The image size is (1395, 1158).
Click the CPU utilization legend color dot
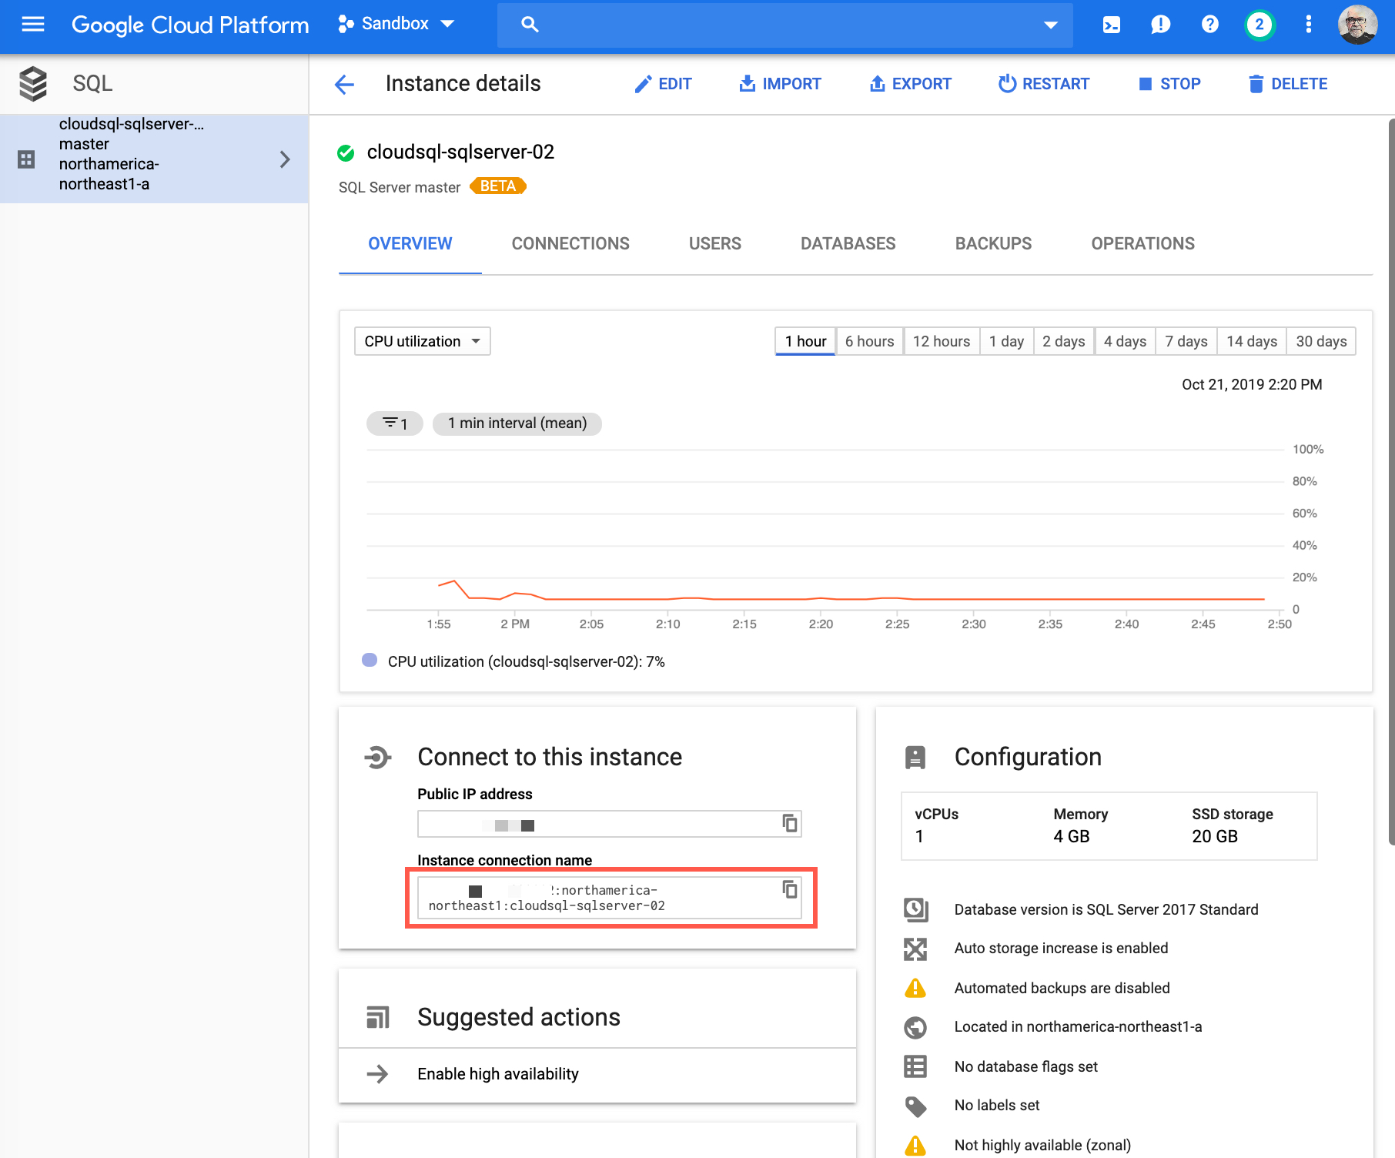tap(370, 661)
